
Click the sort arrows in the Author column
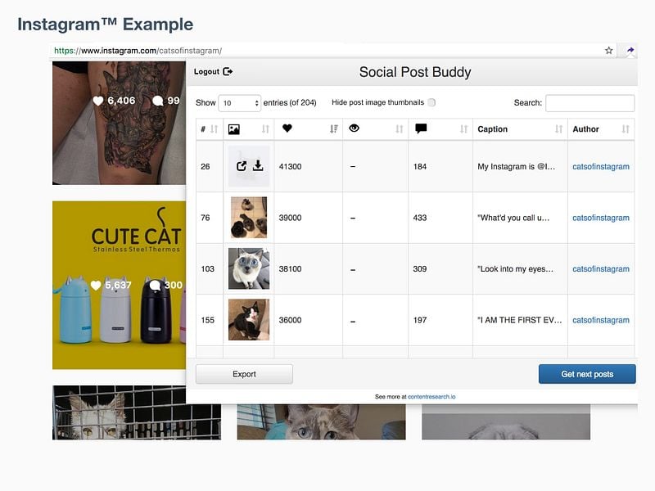click(626, 129)
